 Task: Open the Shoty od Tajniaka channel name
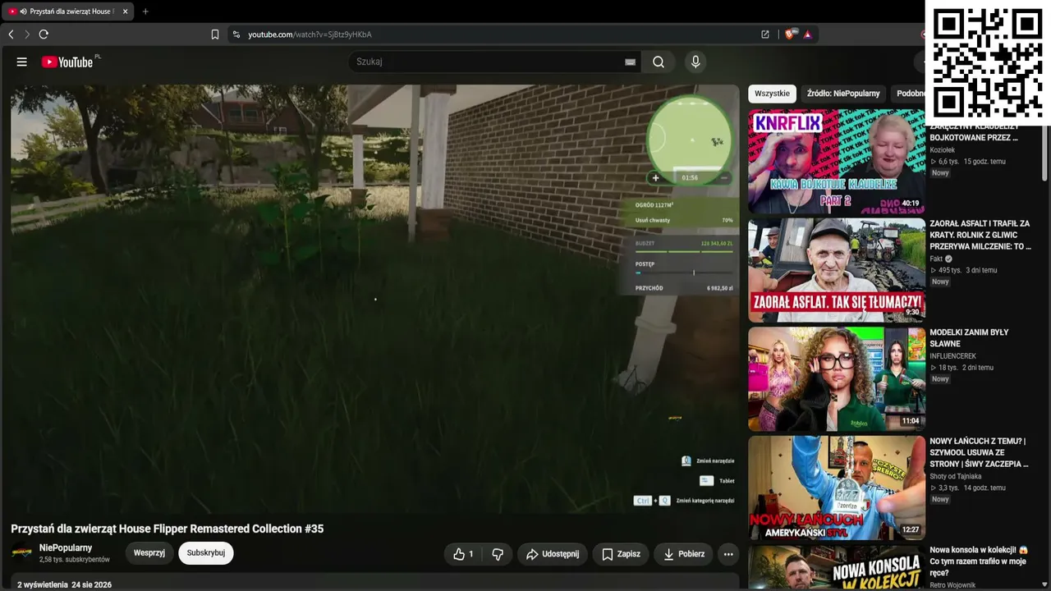pos(955,476)
